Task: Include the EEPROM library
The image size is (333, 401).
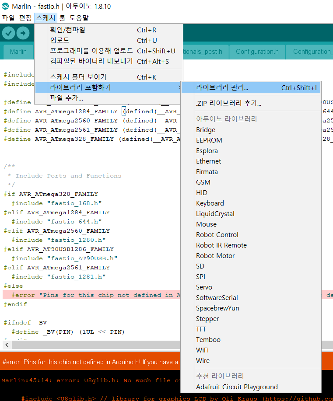Action: pos(251,140)
